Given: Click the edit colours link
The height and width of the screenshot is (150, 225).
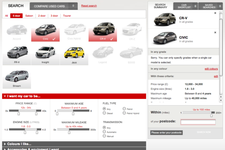Looking at the screenshot, I should (211, 69).
